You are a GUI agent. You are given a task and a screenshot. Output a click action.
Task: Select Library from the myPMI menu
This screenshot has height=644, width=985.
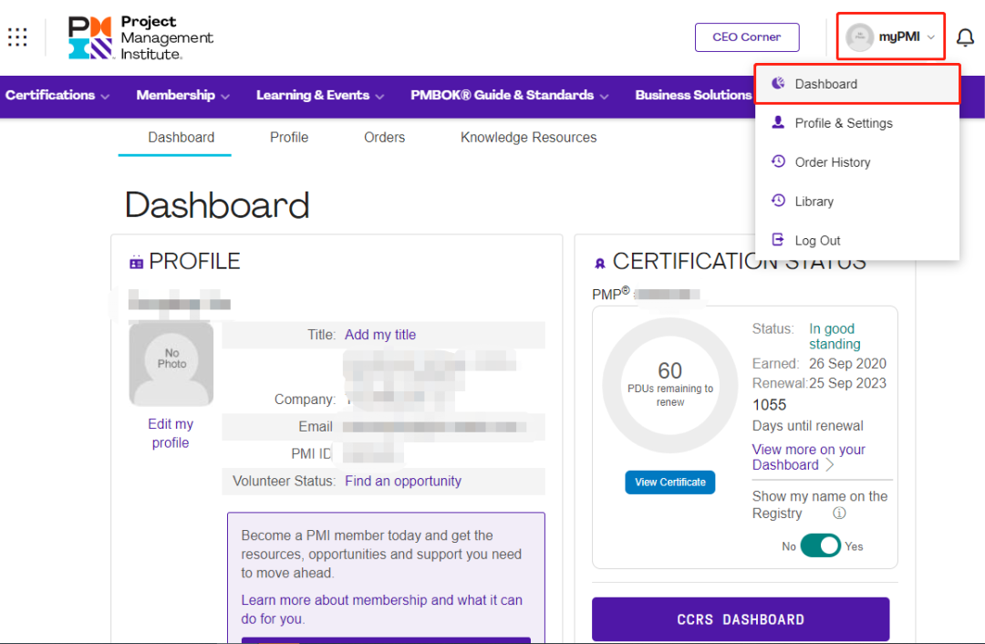(x=814, y=202)
